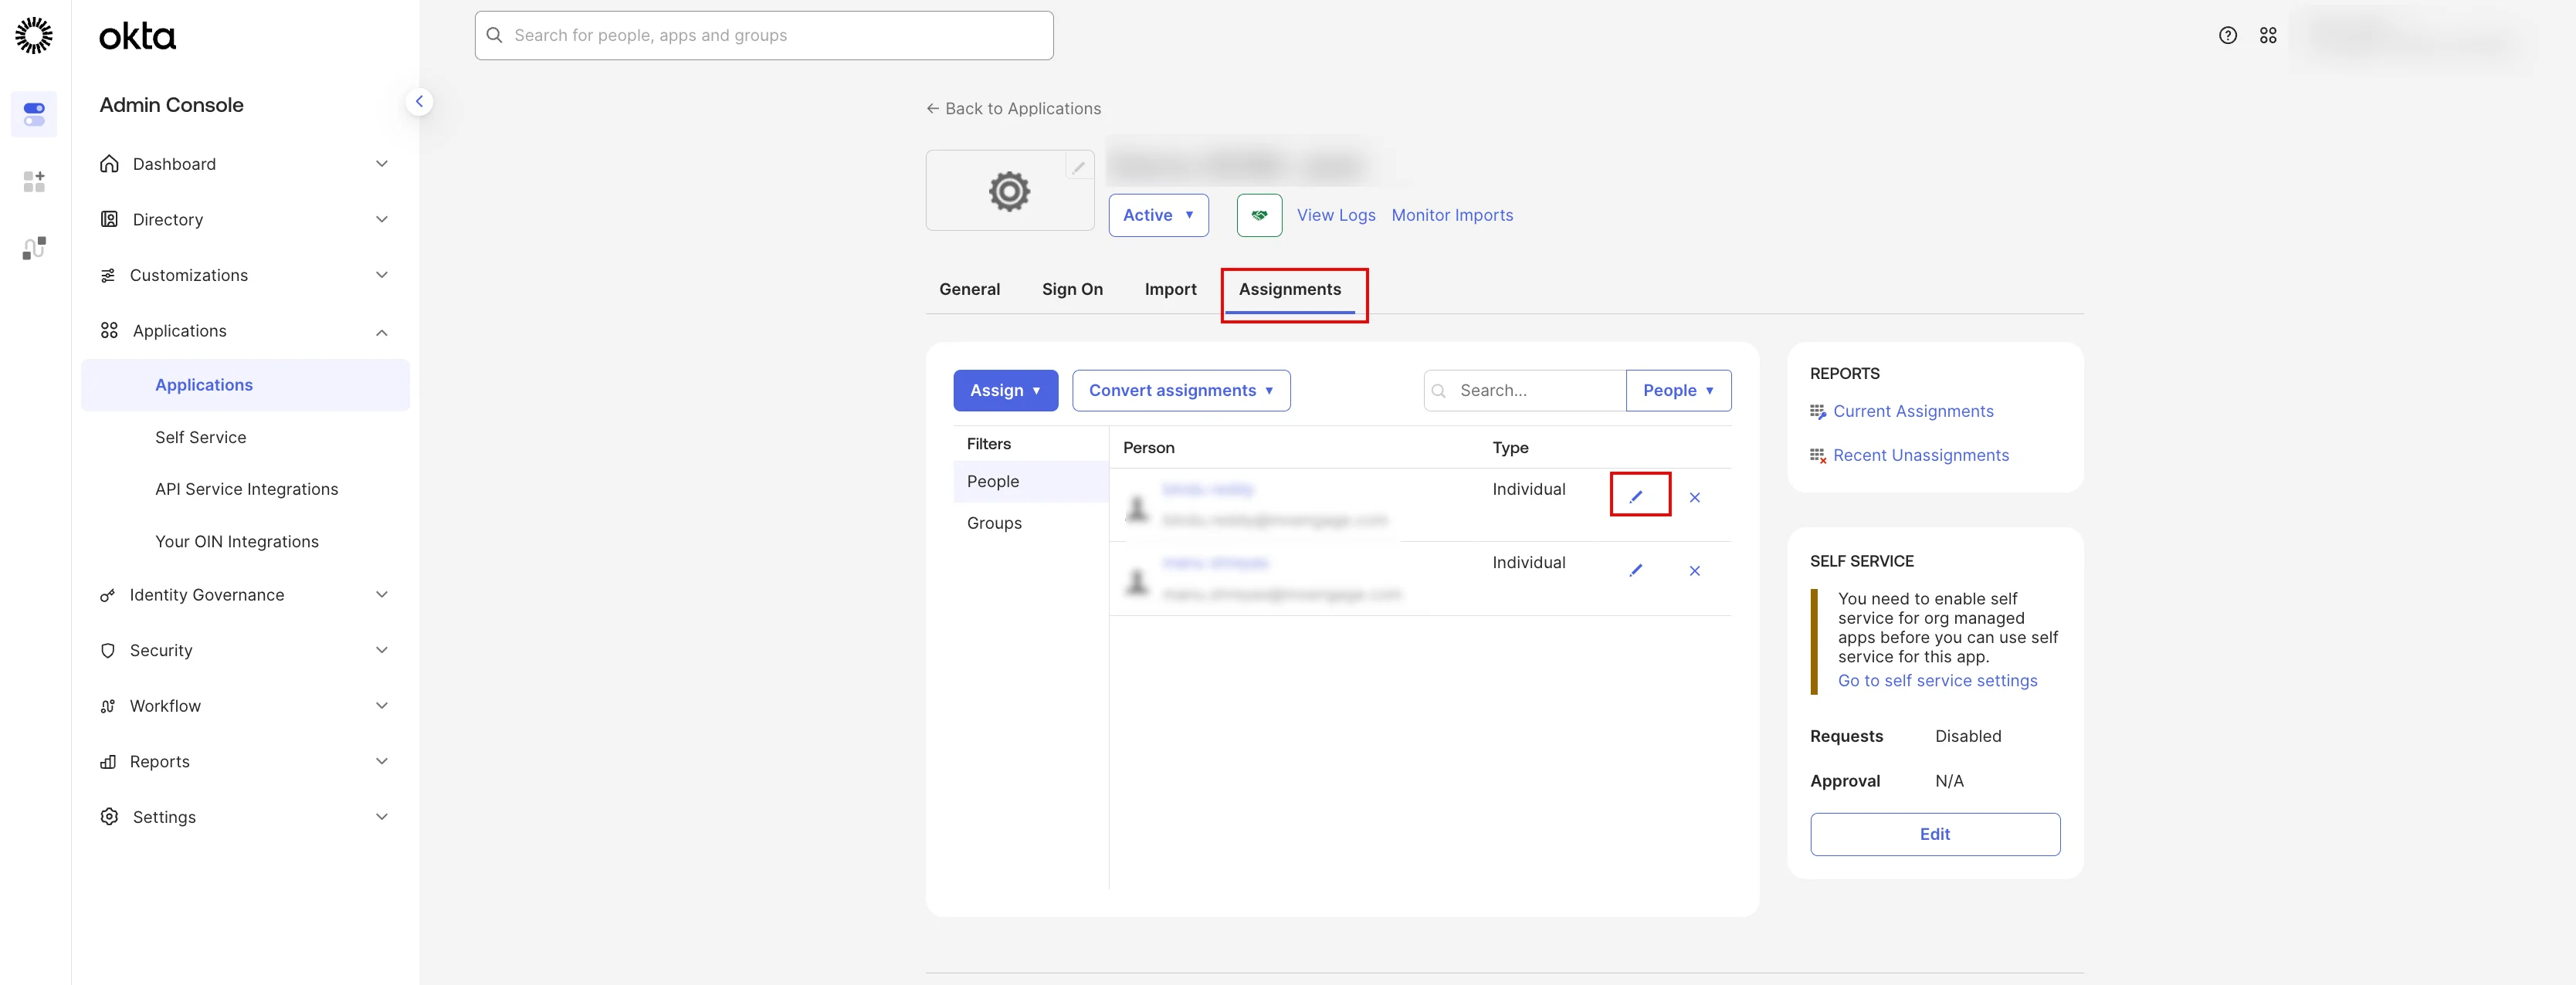Edit the first Individual person assignment
Viewport: 2576px width, 985px height.
click(x=1636, y=496)
